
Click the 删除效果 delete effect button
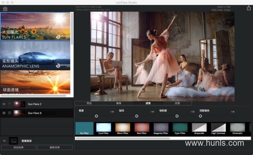click(x=55, y=147)
